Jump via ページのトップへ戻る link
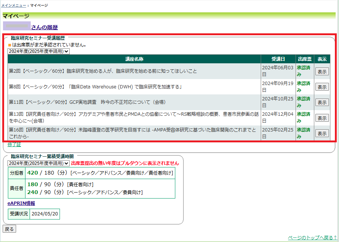This screenshot has height=242, width=339. click(312, 238)
